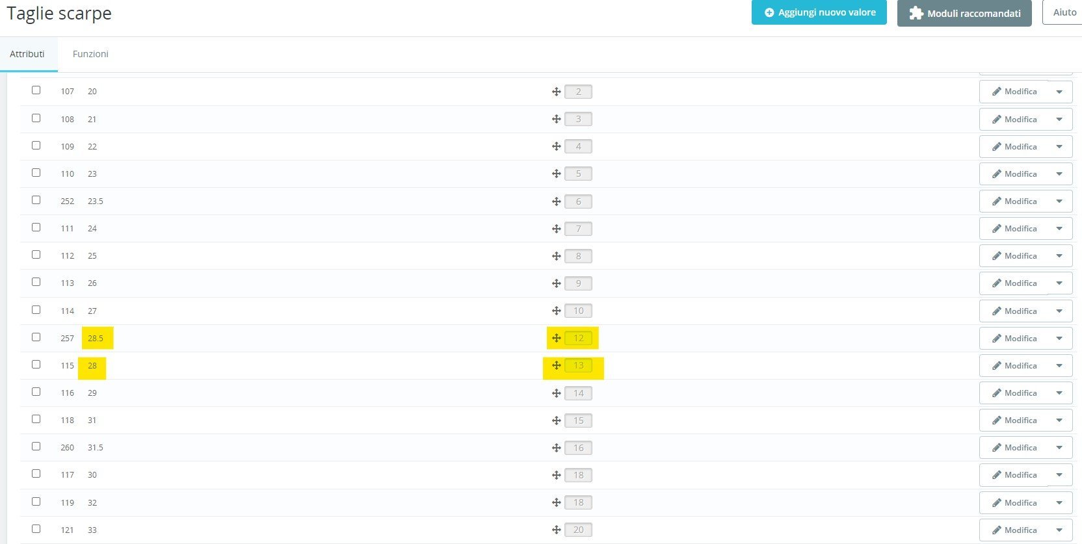Viewport: 1082px width, 544px height.
Task: Click the move handle icon for row 115
Action: pos(556,365)
